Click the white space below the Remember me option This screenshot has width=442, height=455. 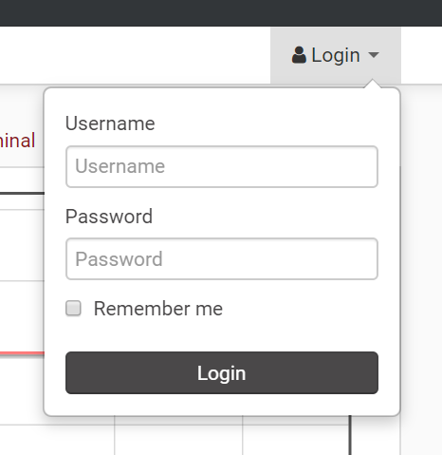pyautogui.click(x=222, y=334)
